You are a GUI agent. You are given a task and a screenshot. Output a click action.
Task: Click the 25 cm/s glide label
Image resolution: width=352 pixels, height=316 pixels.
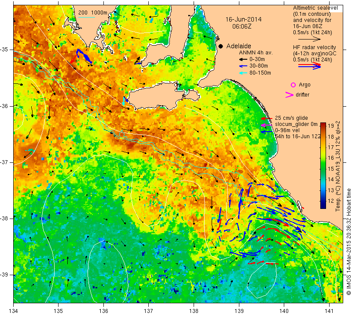coord(291,118)
